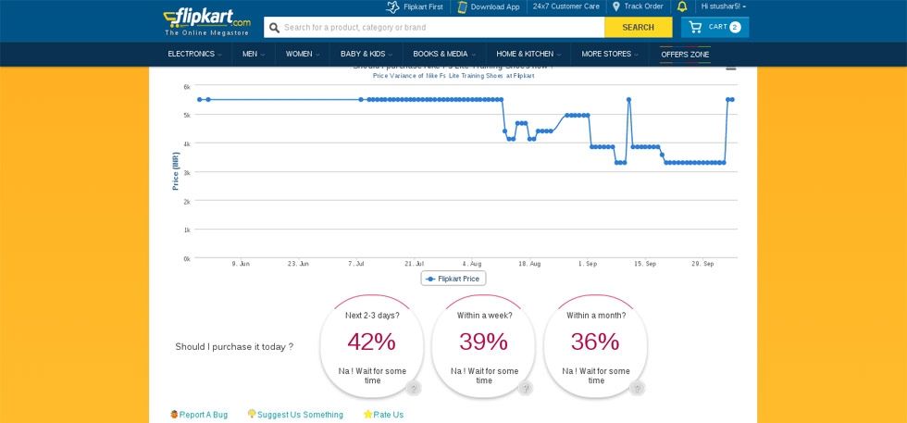Click the Track Order location pin icon

(616, 6)
